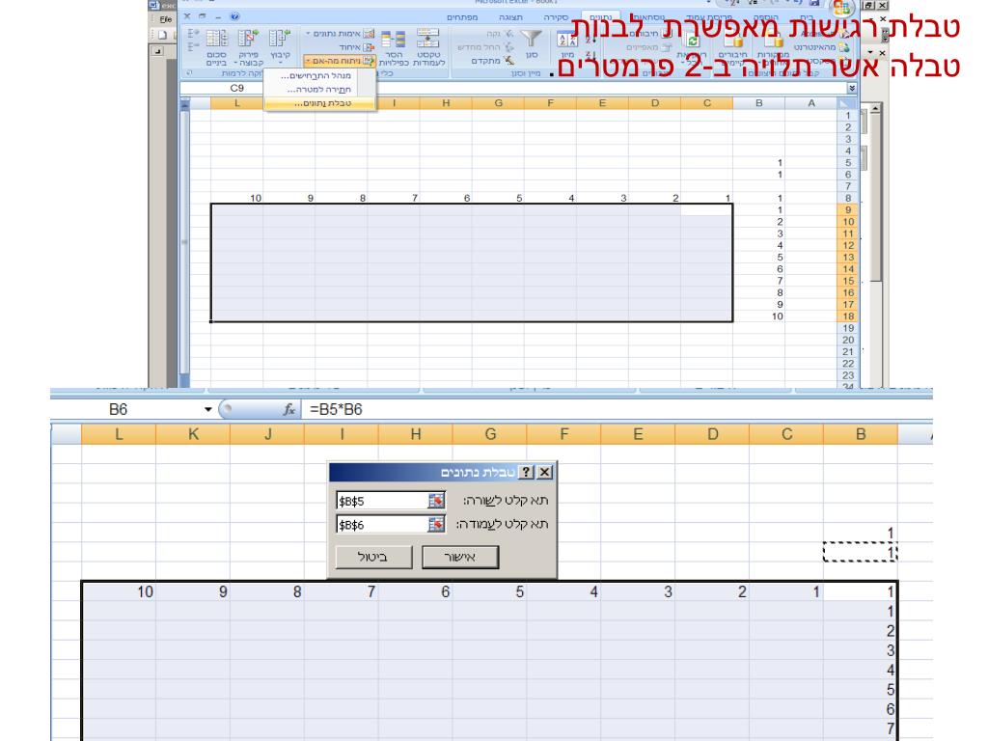Switch to the View (תצוגה) tab
Image resolution: width=988 pixels, height=741 pixels.
point(510,17)
